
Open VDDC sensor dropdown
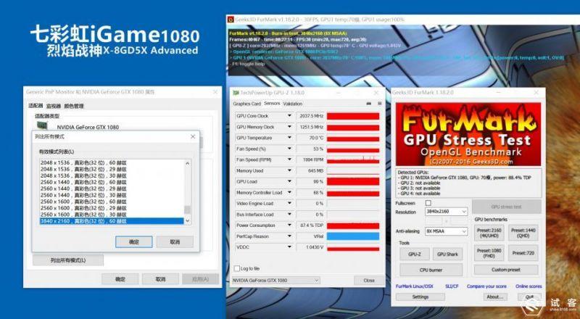pyautogui.click(x=289, y=247)
